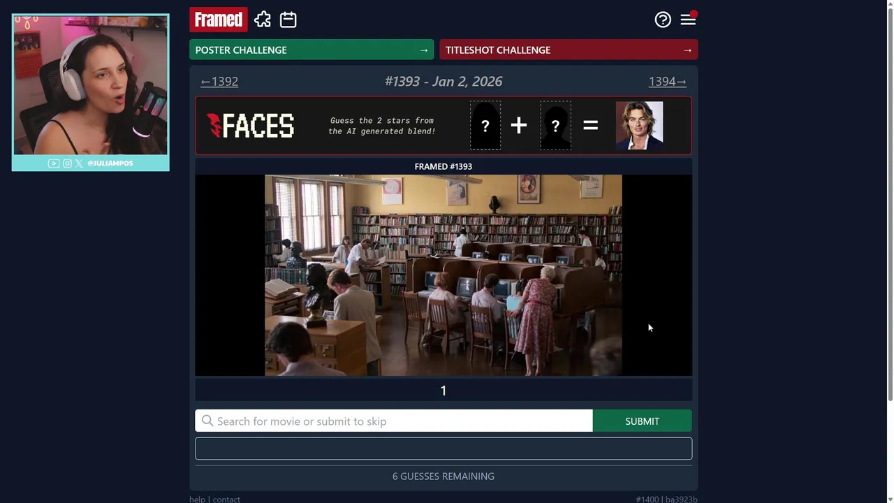This screenshot has height=503, width=894.
Task: Click the YouTube icon under webcam
Action: [x=54, y=163]
